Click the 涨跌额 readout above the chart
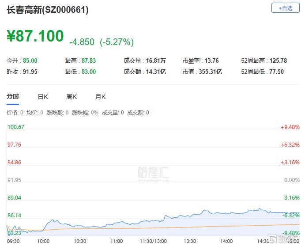 point(57,112)
